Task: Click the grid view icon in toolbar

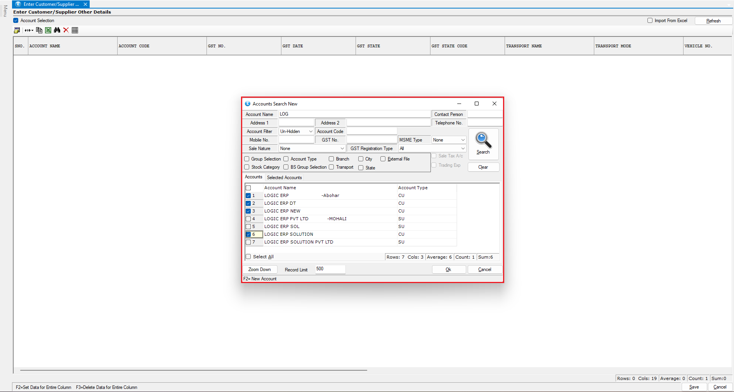Action: (x=75, y=30)
